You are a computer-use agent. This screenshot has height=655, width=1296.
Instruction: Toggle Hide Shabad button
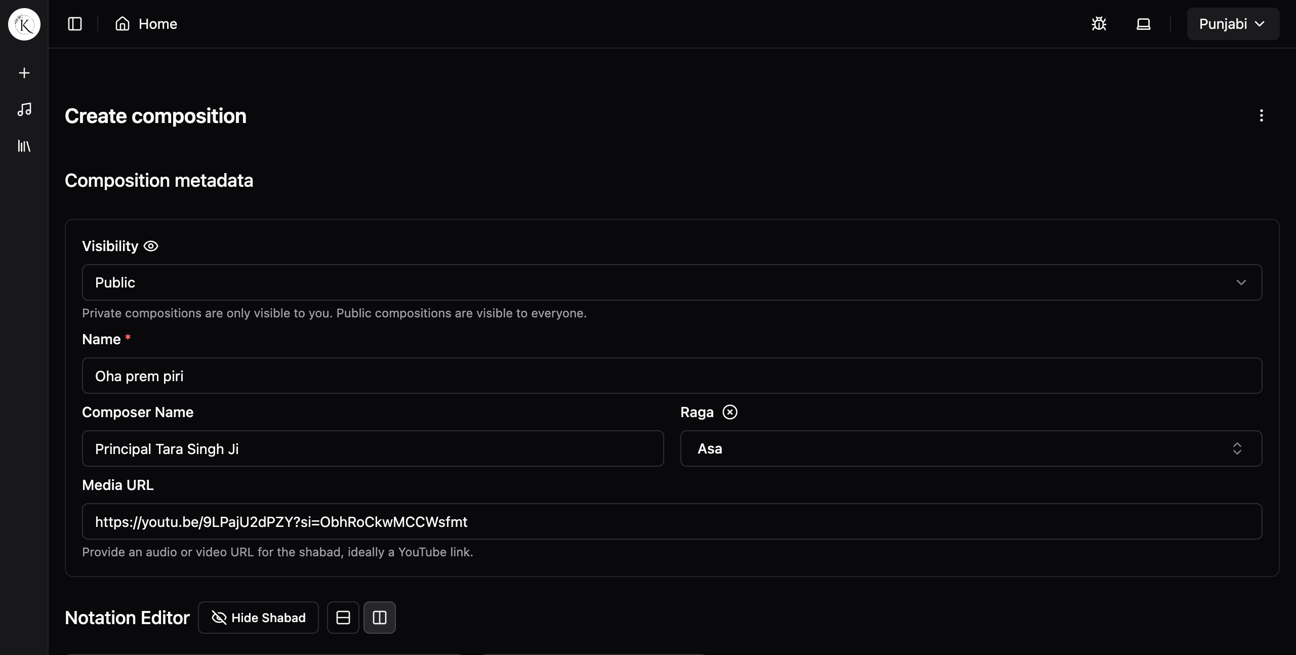[x=258, y=618]
